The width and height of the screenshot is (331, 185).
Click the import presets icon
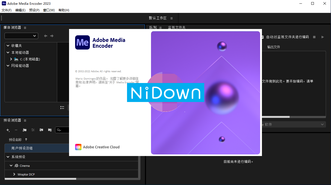[41, 130]
